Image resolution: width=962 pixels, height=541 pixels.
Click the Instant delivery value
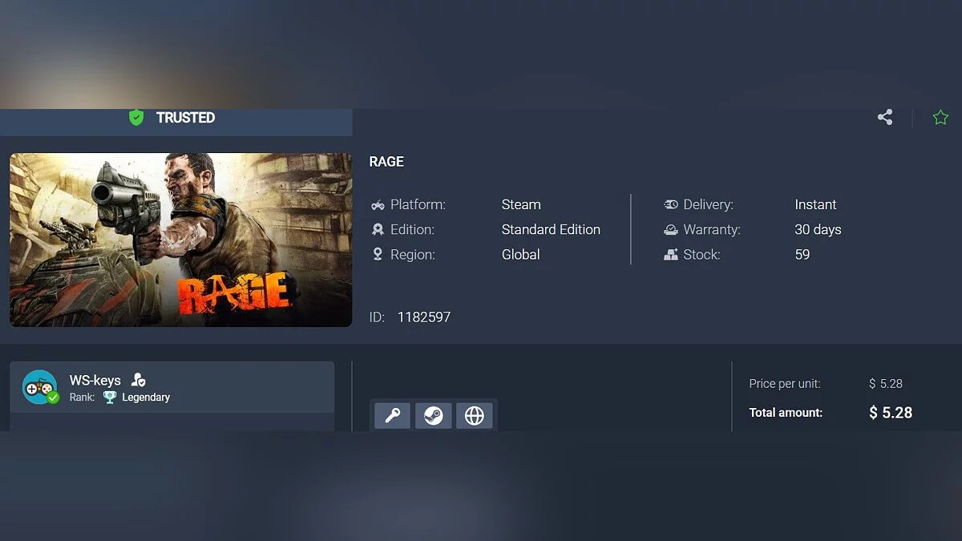click(x=815, y=205)
